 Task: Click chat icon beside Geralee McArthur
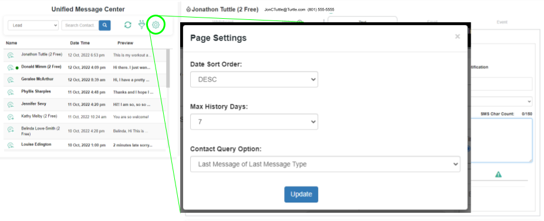[11, 80]
